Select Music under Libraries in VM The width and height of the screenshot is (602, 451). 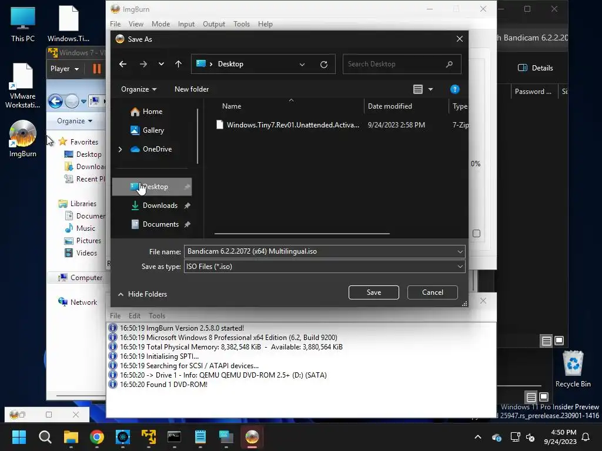[x=80, y=228]
